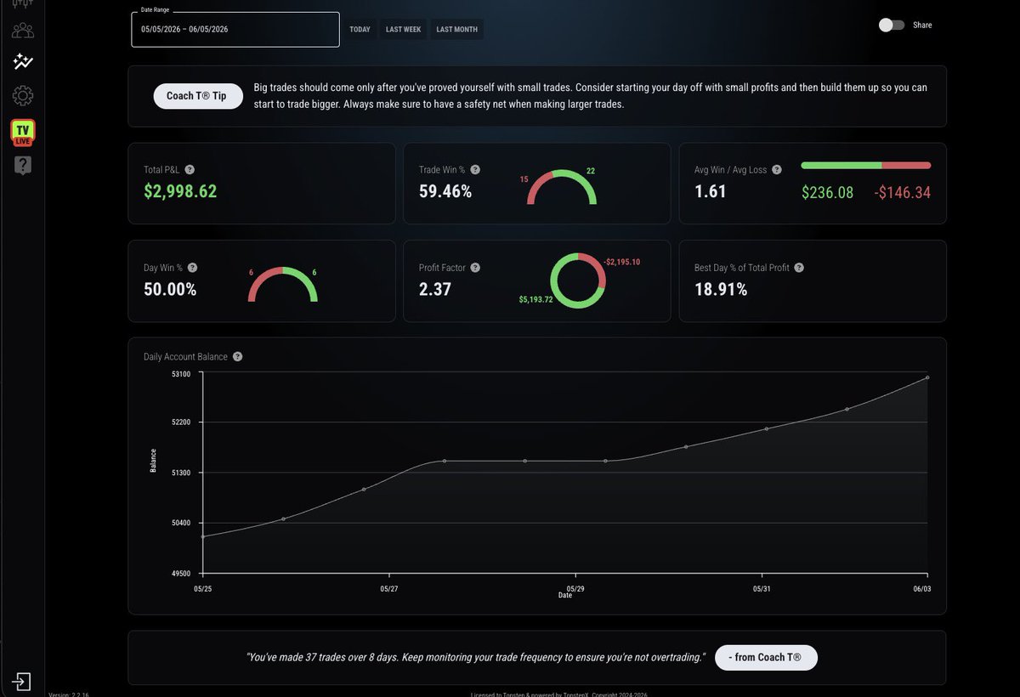The height and width of the screenshot is (697, 1020).
Task: Click the 37 trades over 8 days quote
Action: (x=474, y=658)
